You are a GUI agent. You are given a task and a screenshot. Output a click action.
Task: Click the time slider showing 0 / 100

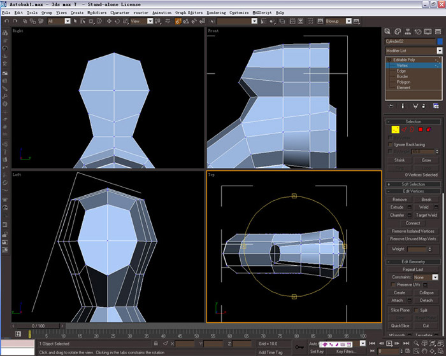[38, 326]
